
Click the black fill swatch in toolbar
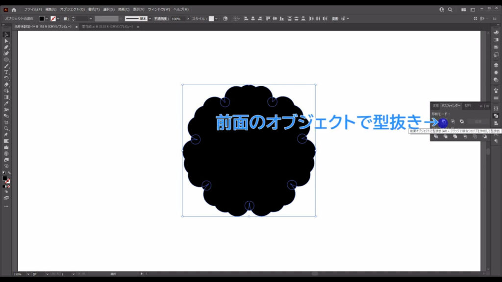[x=5, y=179]
